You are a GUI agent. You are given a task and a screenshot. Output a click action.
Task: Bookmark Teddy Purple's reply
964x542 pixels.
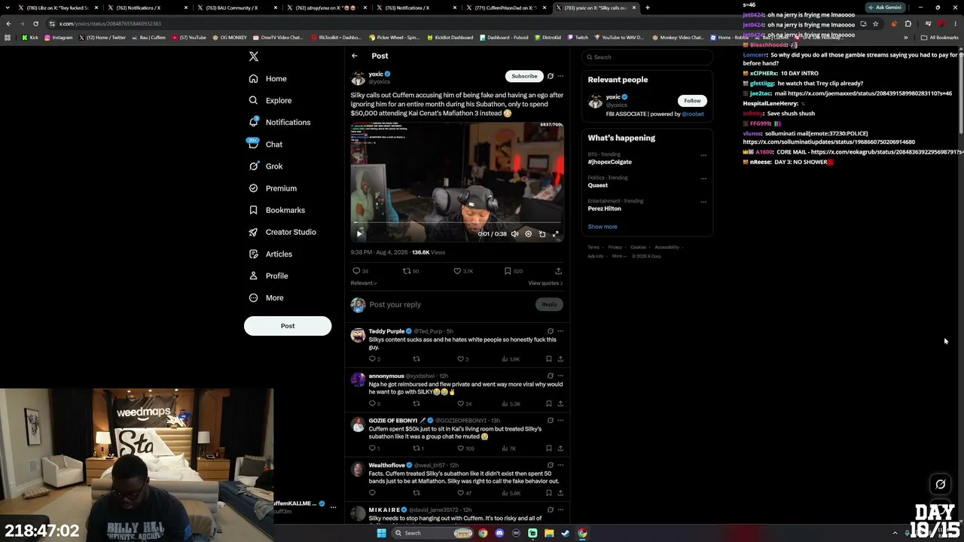[x=549, y=359]
